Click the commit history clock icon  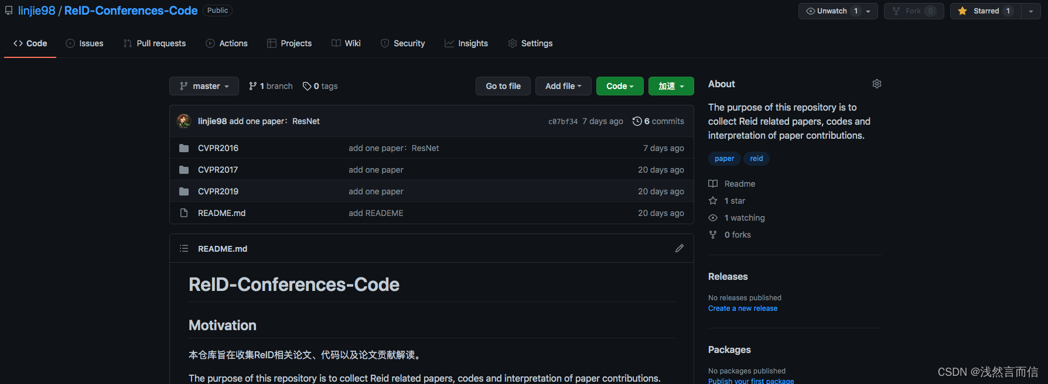pyautogui.click(x=637, y=121)
